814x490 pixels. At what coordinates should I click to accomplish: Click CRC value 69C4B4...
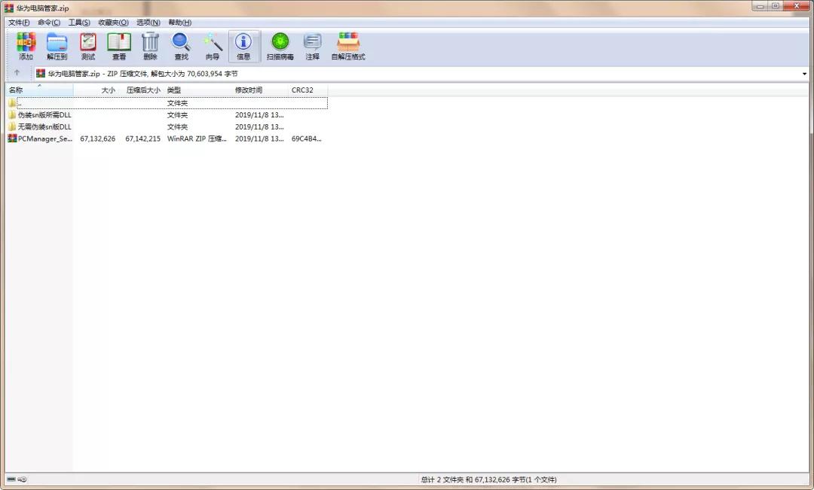pyautogui.click(x=306, y=138)
